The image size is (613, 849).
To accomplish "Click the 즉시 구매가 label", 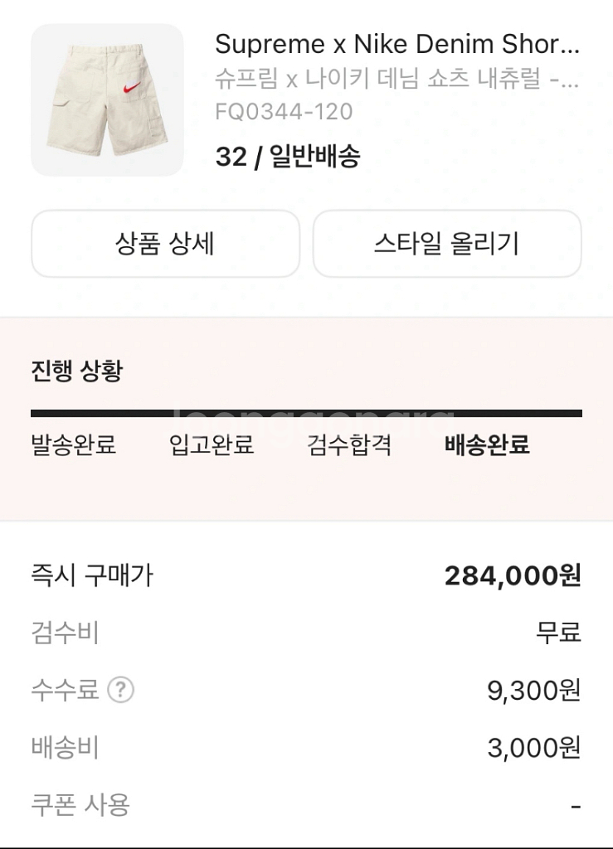I will (92, 575).
